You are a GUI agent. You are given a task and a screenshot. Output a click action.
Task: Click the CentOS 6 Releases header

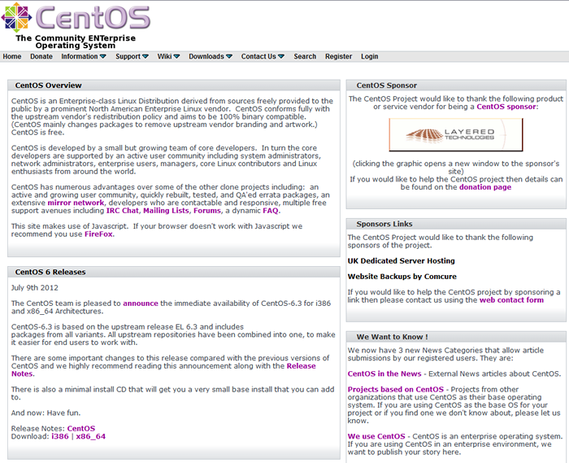[x=174, y=272]
